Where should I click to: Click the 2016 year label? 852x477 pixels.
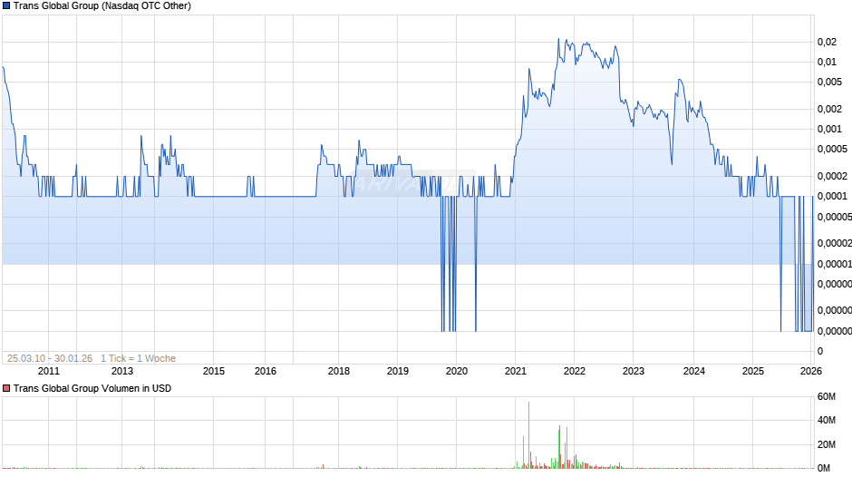tap(266, 371)
